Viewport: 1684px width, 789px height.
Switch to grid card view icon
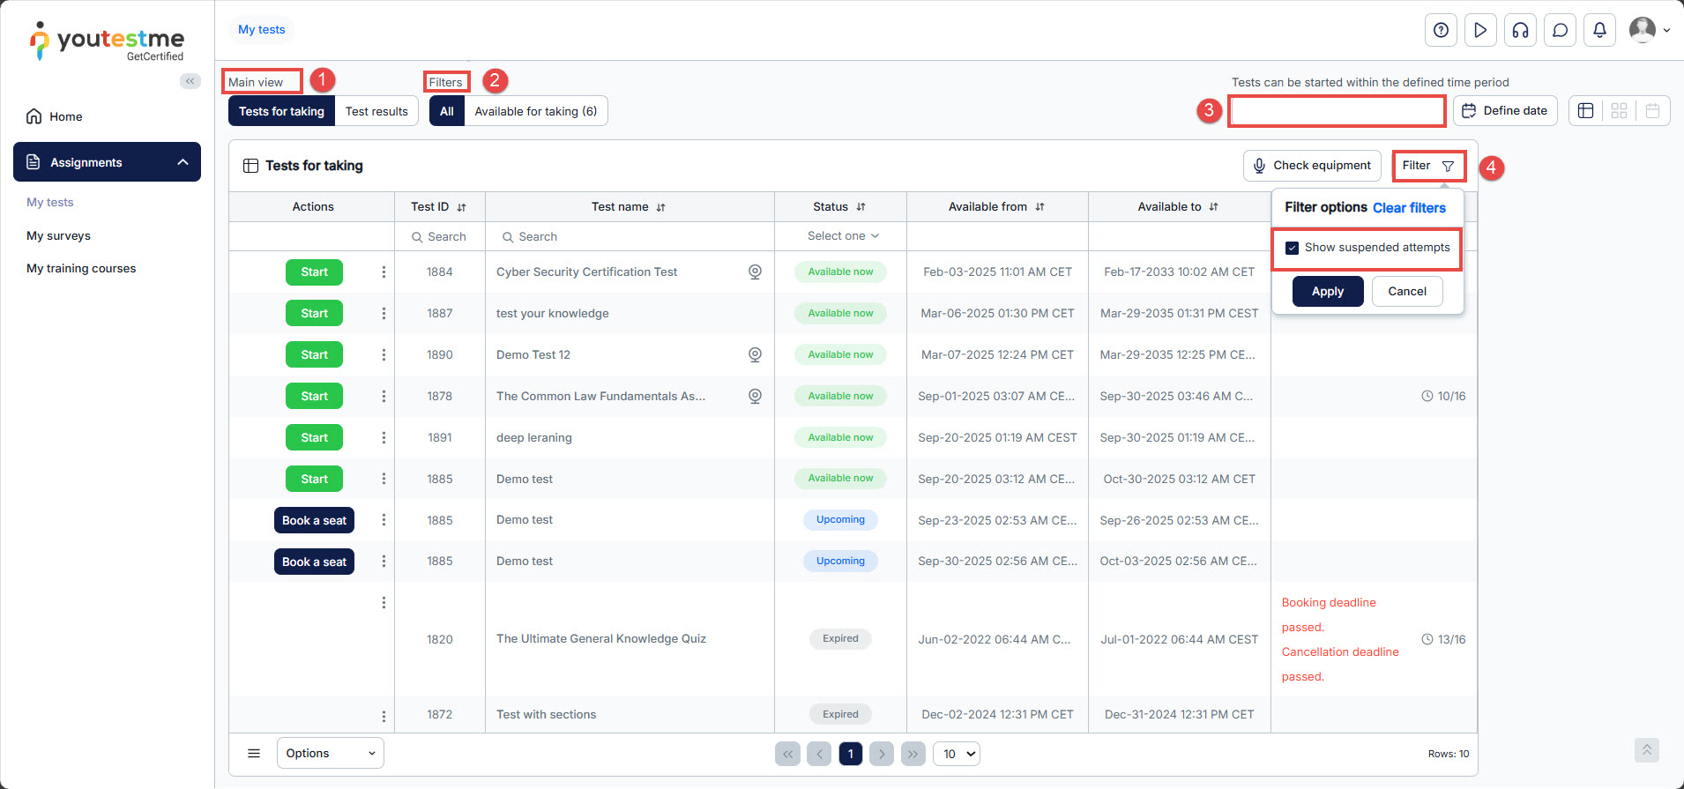(x=1619, y=111)
